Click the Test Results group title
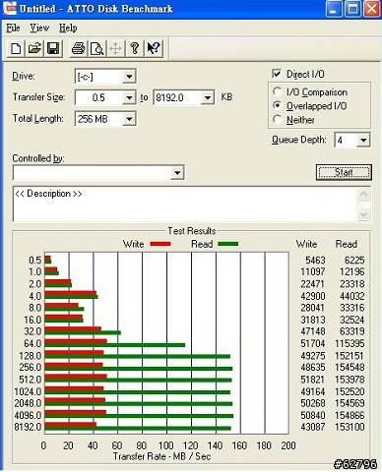This screenshot has width=382, height=472. coord(192,231)
